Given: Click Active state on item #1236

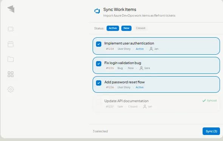Looking at the screenshot, I should [x=139, y=87].
